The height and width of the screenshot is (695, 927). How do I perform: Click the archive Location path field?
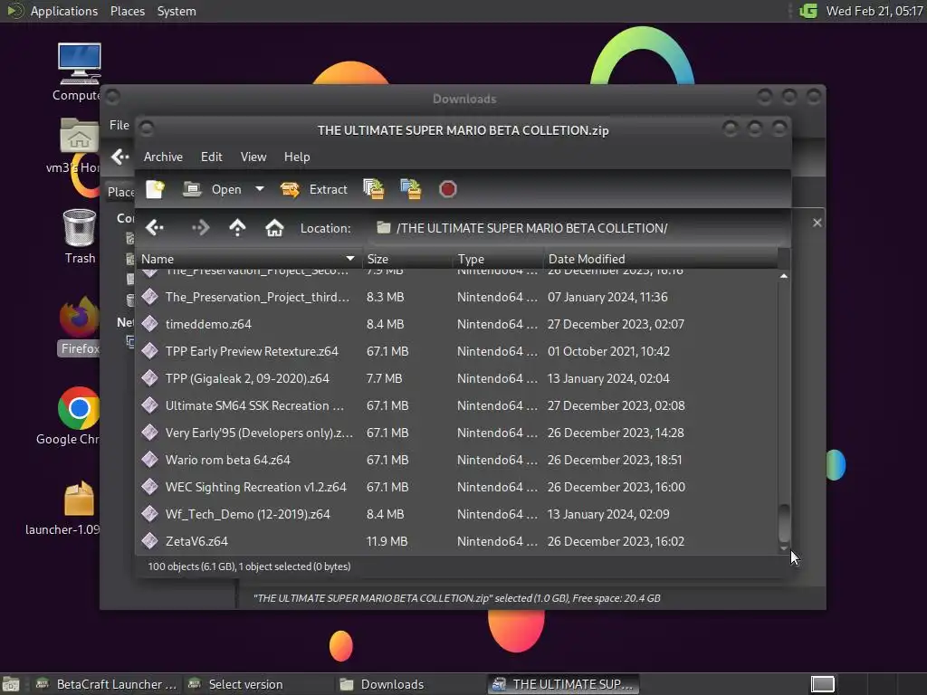pos(577,228)
